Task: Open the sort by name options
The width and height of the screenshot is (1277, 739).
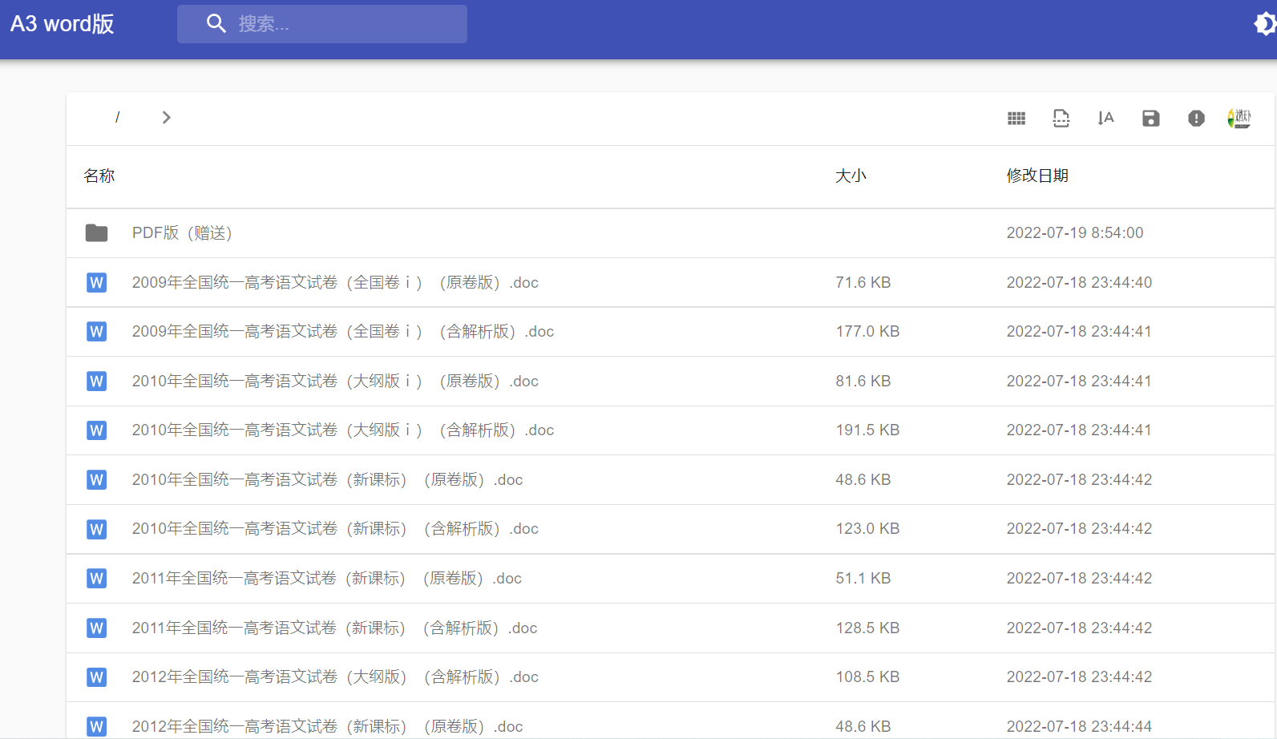Action: (x=1106, y=119)
